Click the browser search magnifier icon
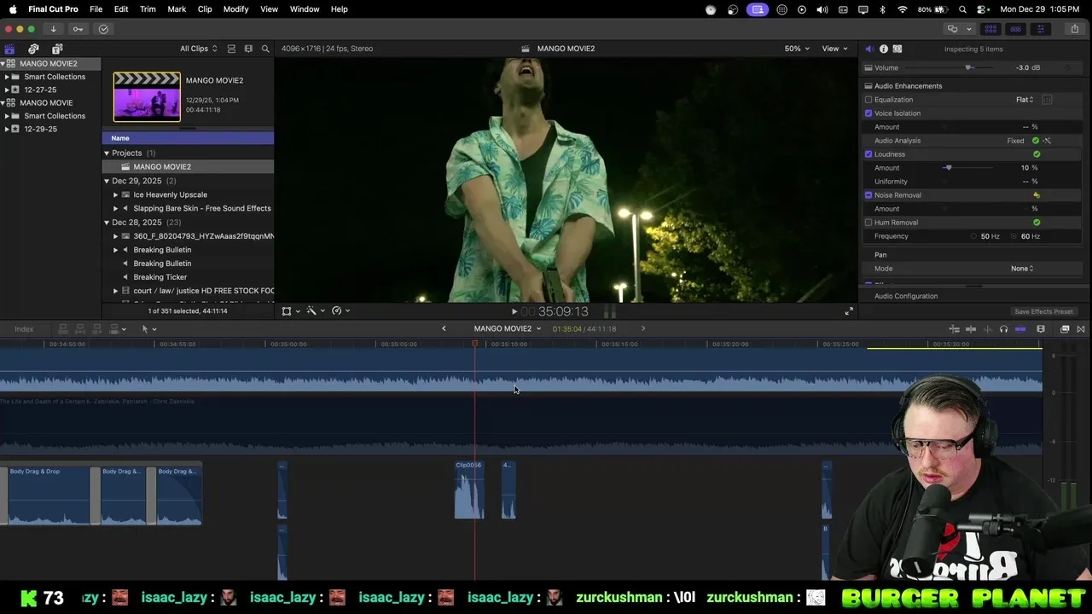This screenshot has width=1092, height=614. [x=265, y=49]
